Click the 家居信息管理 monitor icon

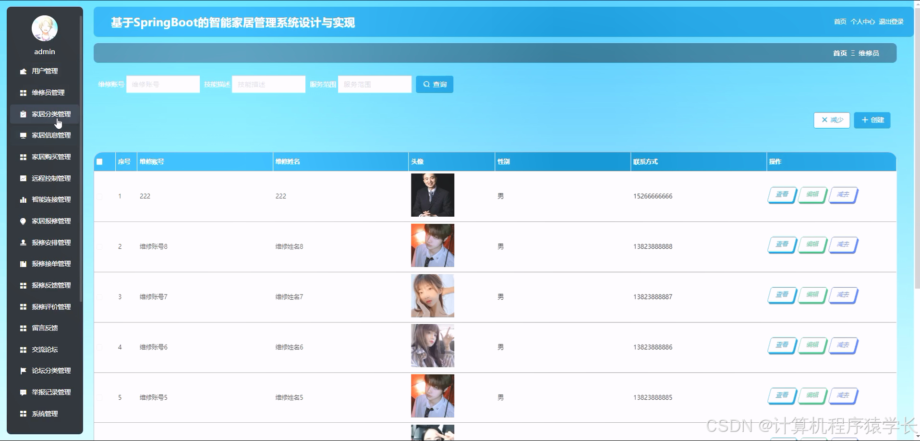(x=23, y=135)
